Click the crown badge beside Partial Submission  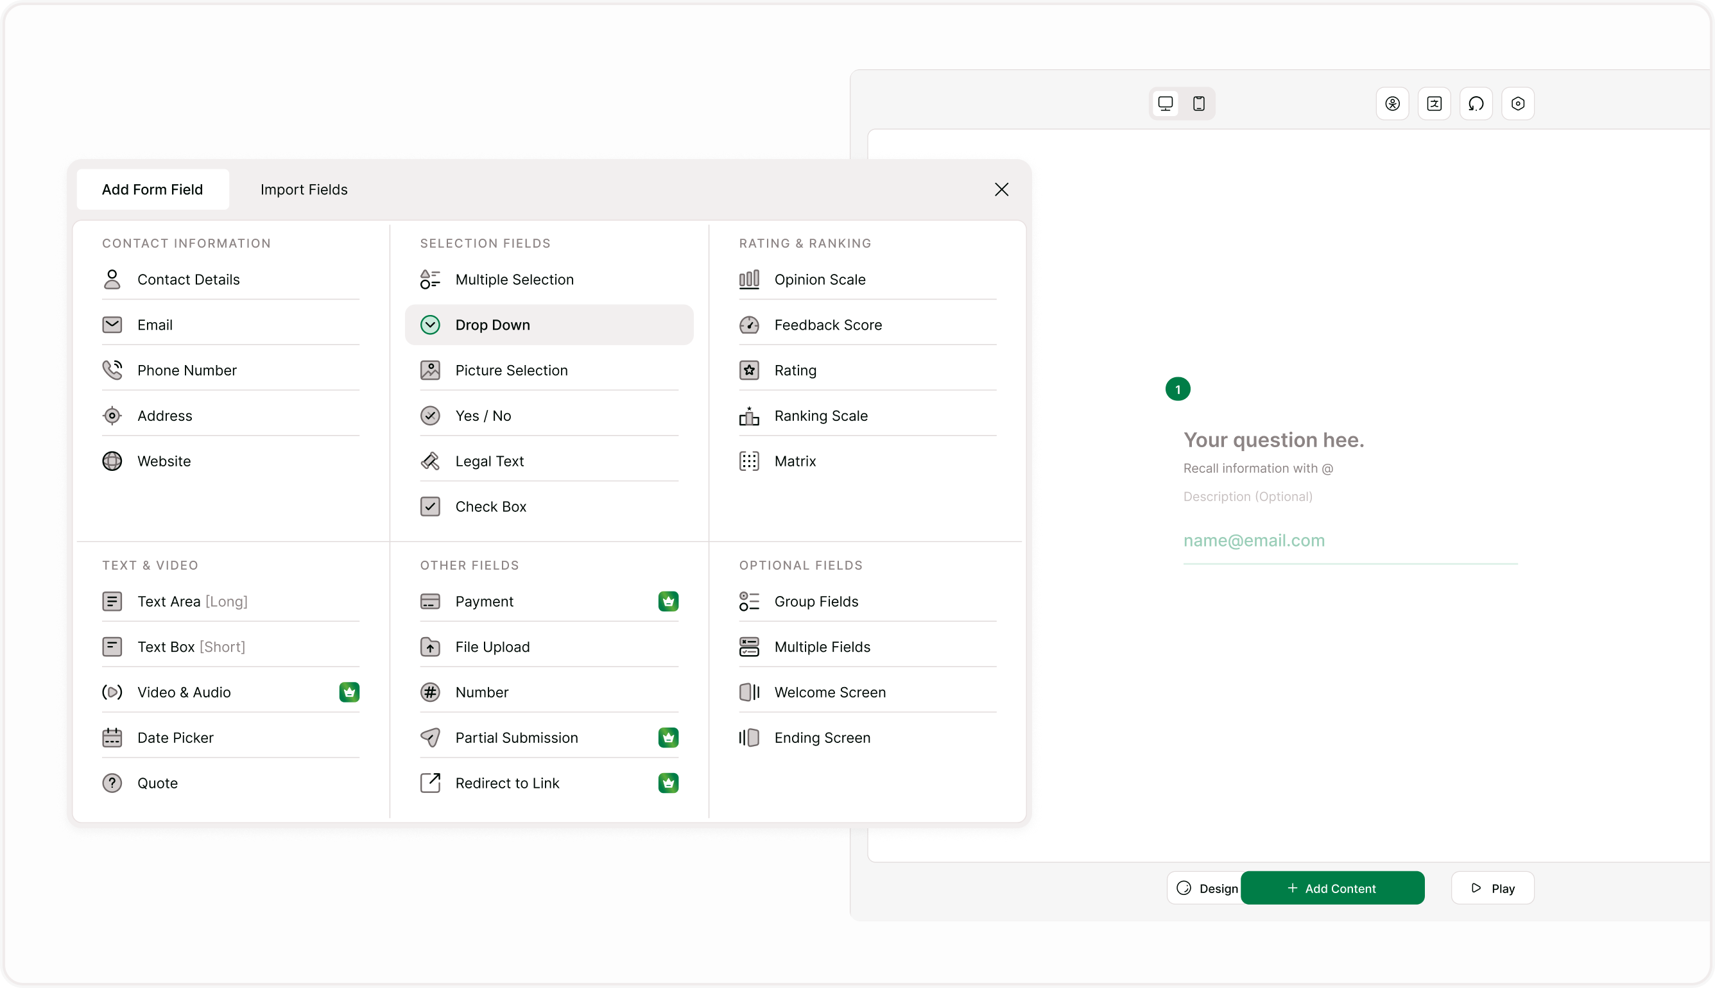(668, 738)
